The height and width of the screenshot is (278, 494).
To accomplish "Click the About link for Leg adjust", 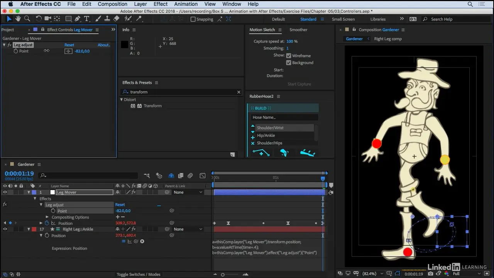I will pos(104,45).
